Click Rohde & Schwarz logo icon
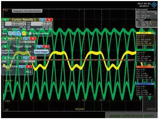Image resolution: width=159 pixels, height=120 pixels. point(154,5)
